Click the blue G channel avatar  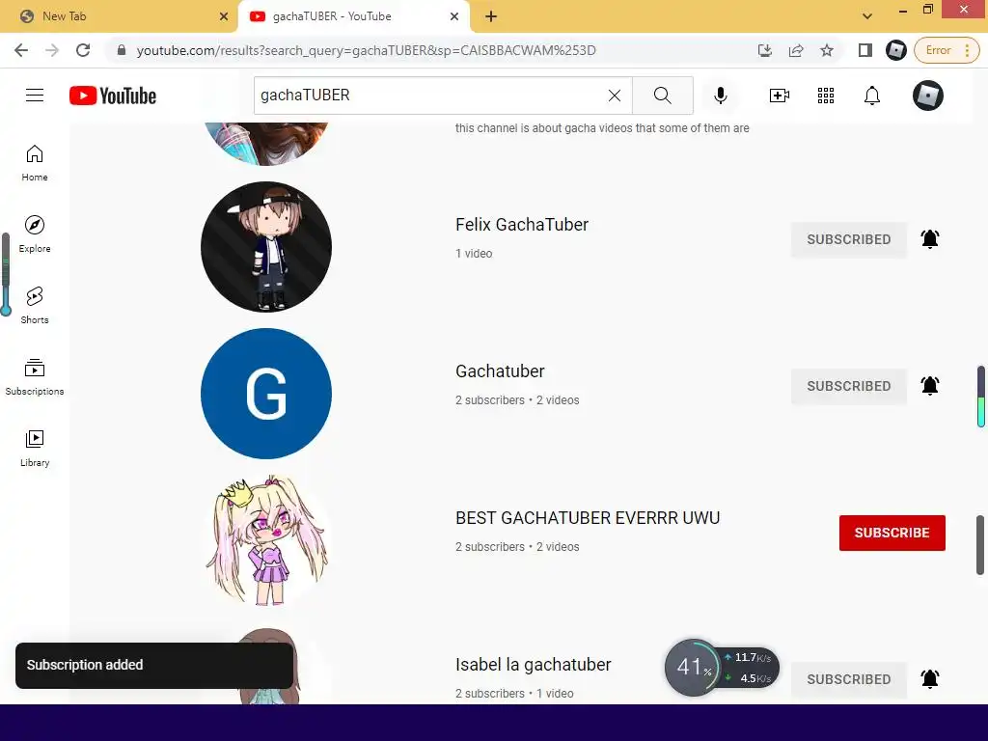(x=266, y=394)
